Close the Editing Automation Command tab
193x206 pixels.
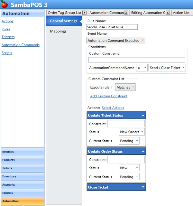coord(168,13)
